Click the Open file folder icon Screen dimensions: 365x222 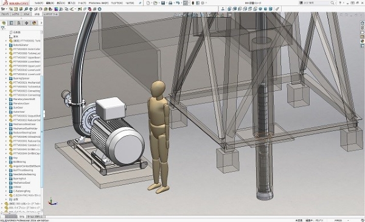pos(155,3)
